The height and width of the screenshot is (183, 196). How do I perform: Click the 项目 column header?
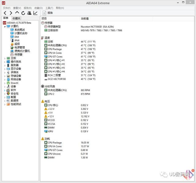pyautogui.click(x=60, y=18)
